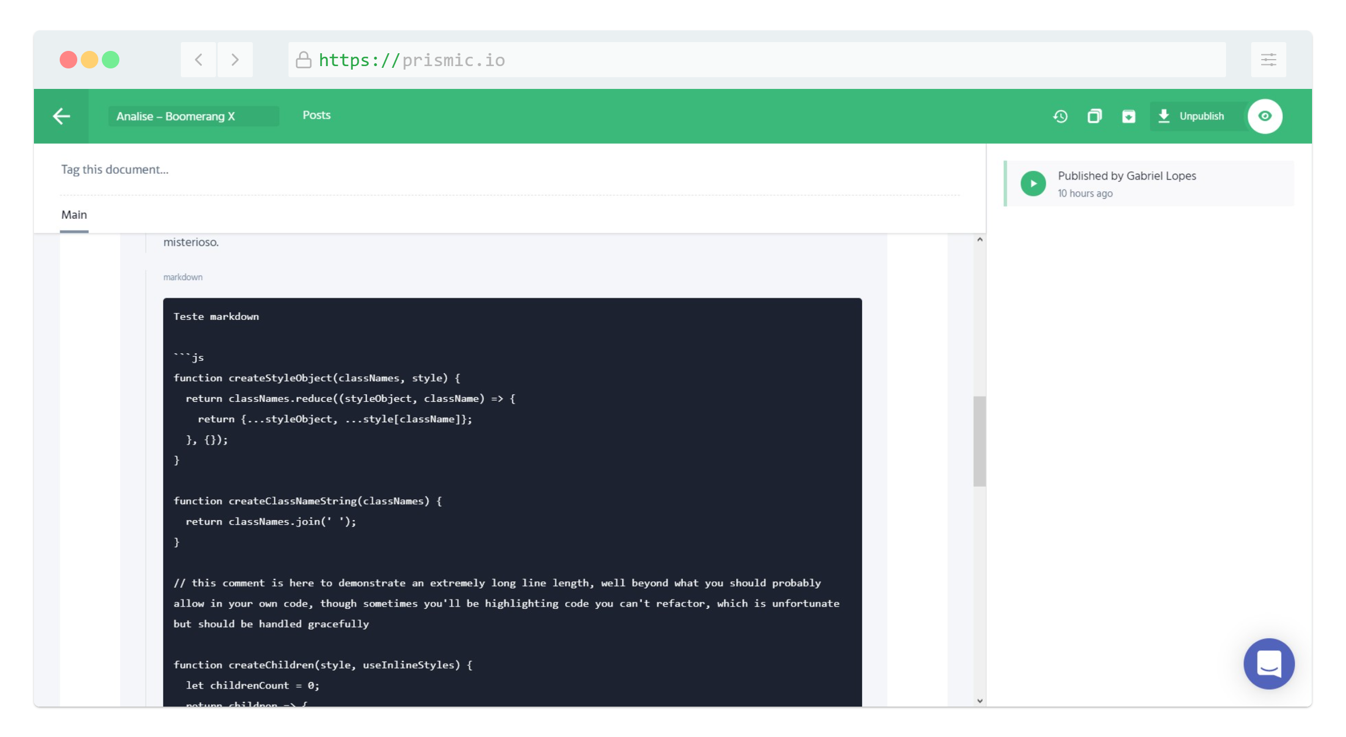Toggle preview with the eye icon
Screen dimensions: 1346x737
1265,116
